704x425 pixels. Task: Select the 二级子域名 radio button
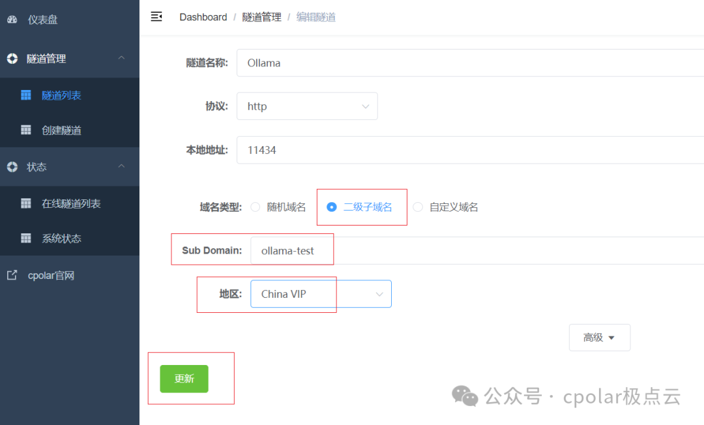[331, 207]
